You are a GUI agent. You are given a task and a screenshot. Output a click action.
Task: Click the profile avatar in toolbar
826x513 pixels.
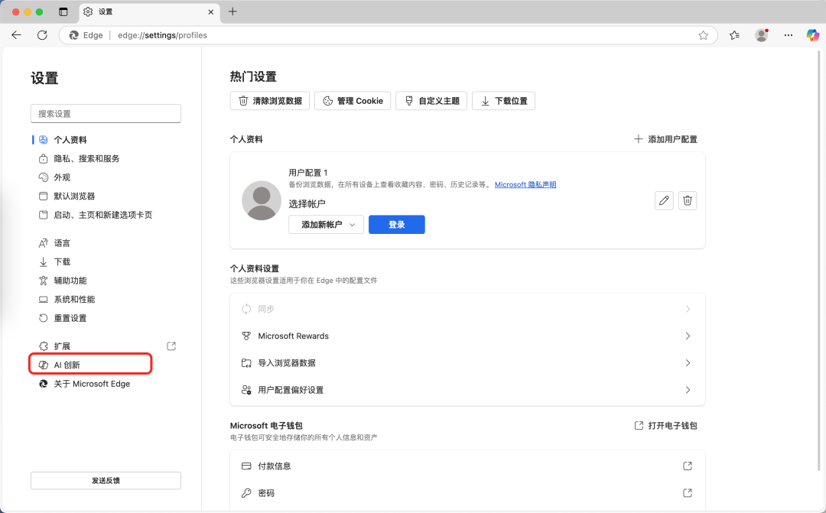(761, 35)
